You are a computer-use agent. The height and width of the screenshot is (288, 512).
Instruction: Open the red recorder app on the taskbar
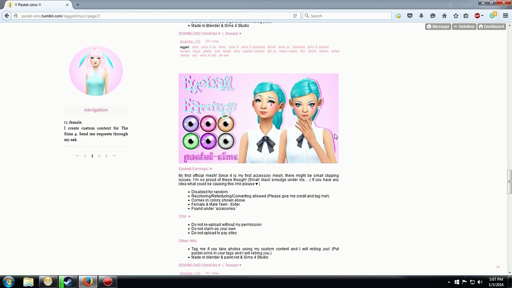click(108, 282)
